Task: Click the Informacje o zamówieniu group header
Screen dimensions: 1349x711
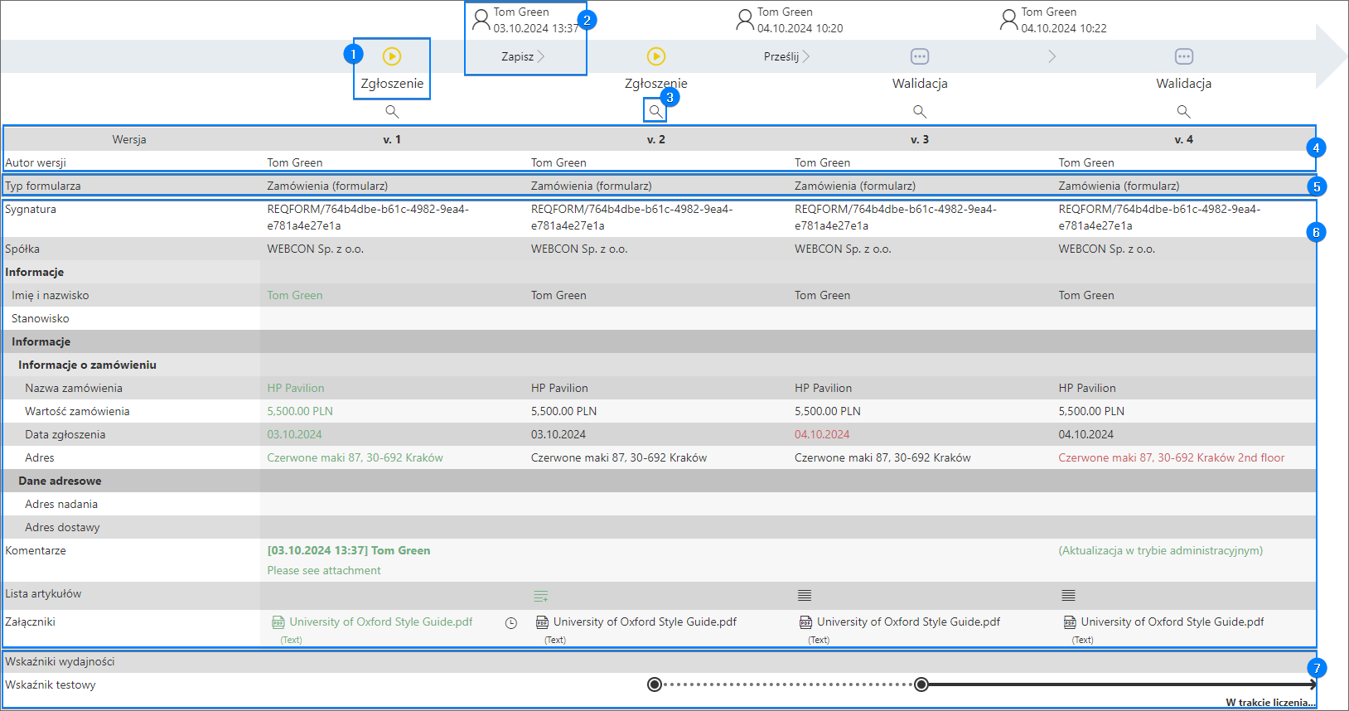Action: (x=87, y=365)
